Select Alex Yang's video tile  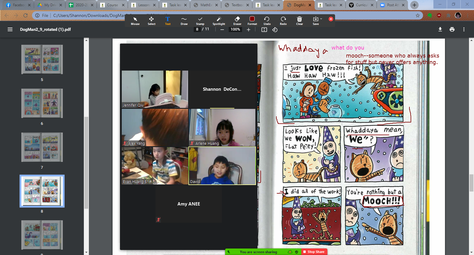155,128
